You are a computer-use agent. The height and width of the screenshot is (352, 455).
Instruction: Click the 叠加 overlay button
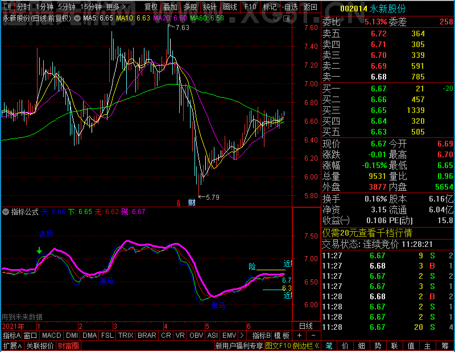pos(171,7)
